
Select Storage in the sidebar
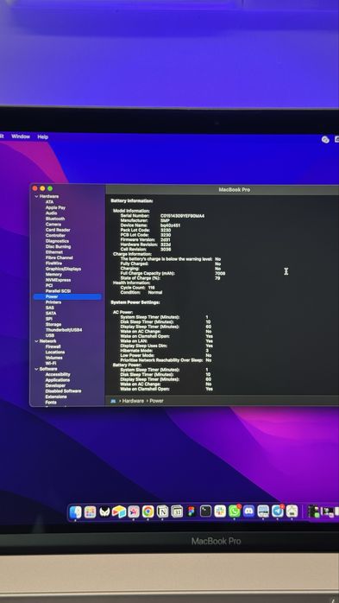pyautogui.click(x=53, y=325)
